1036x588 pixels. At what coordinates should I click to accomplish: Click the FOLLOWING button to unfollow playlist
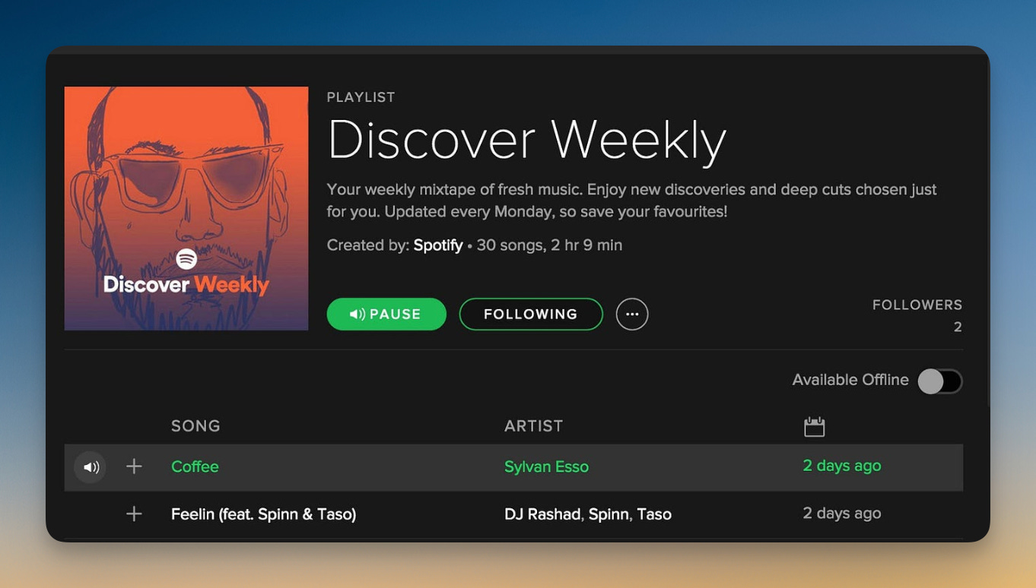[531, 314]
